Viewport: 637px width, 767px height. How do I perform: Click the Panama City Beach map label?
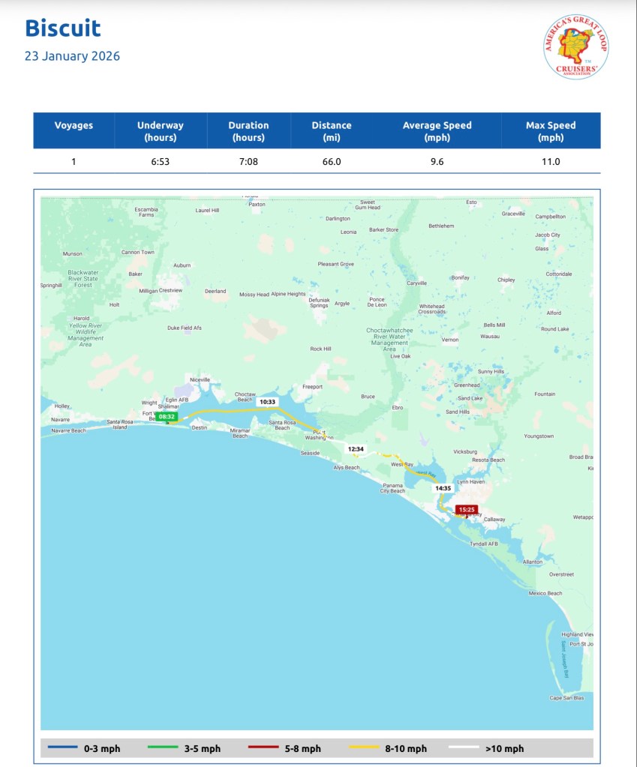pos(392,488)
